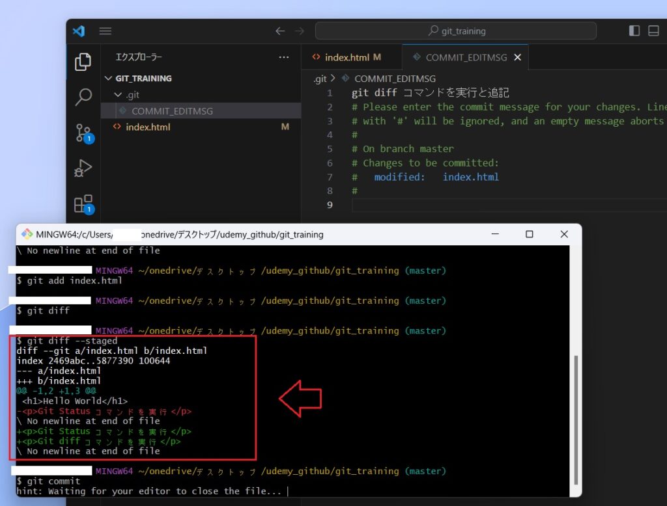Image resolution: width=667 pixels, height=506 pixels.
Task: Open the Explorer view in activity bar
Action: coord(83,62)
